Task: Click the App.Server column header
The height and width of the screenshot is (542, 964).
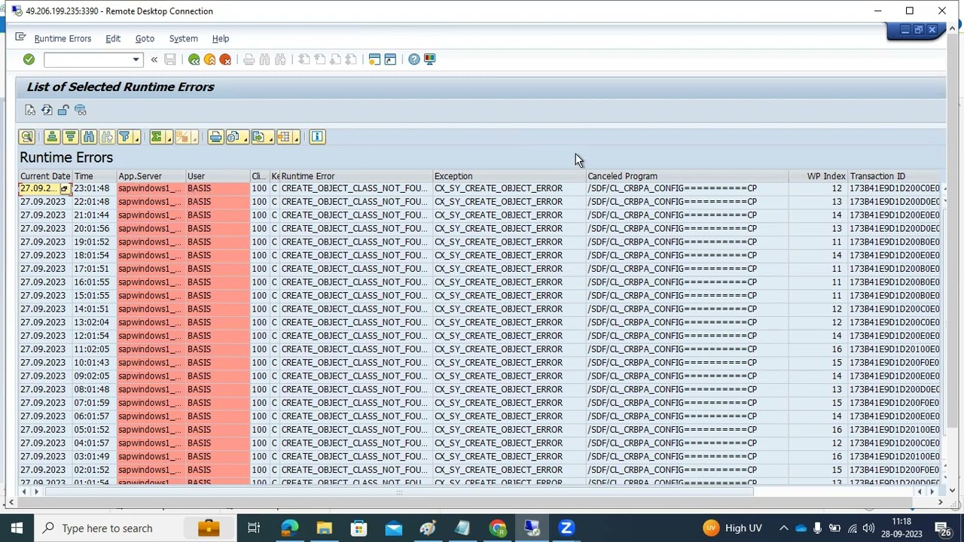Action: 151,176
